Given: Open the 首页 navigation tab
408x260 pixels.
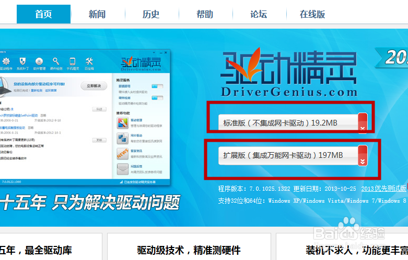Looking at the screenshot, I should (43, 14).
